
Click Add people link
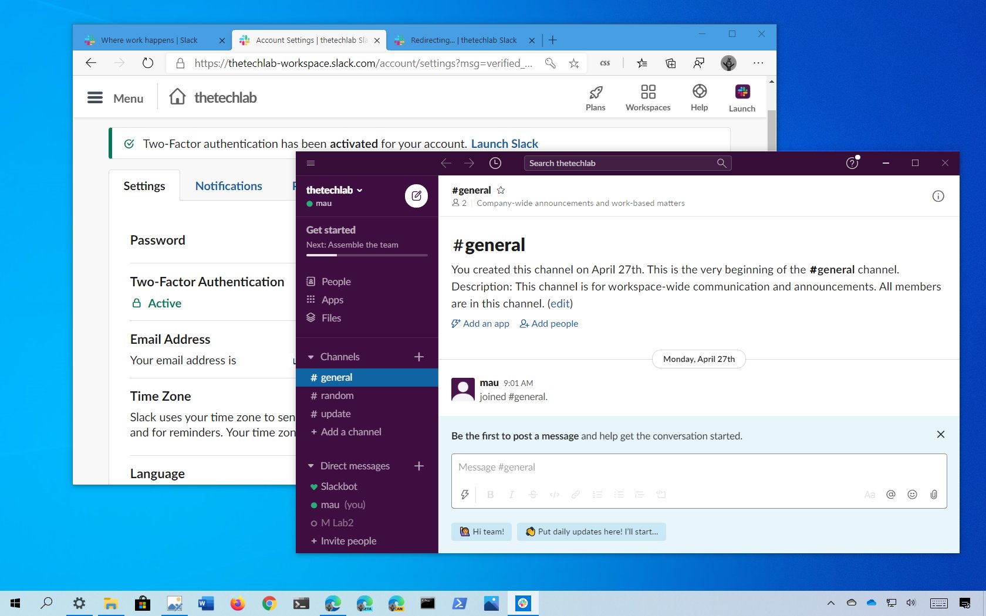pyautogui.click(x=549, y=324)
